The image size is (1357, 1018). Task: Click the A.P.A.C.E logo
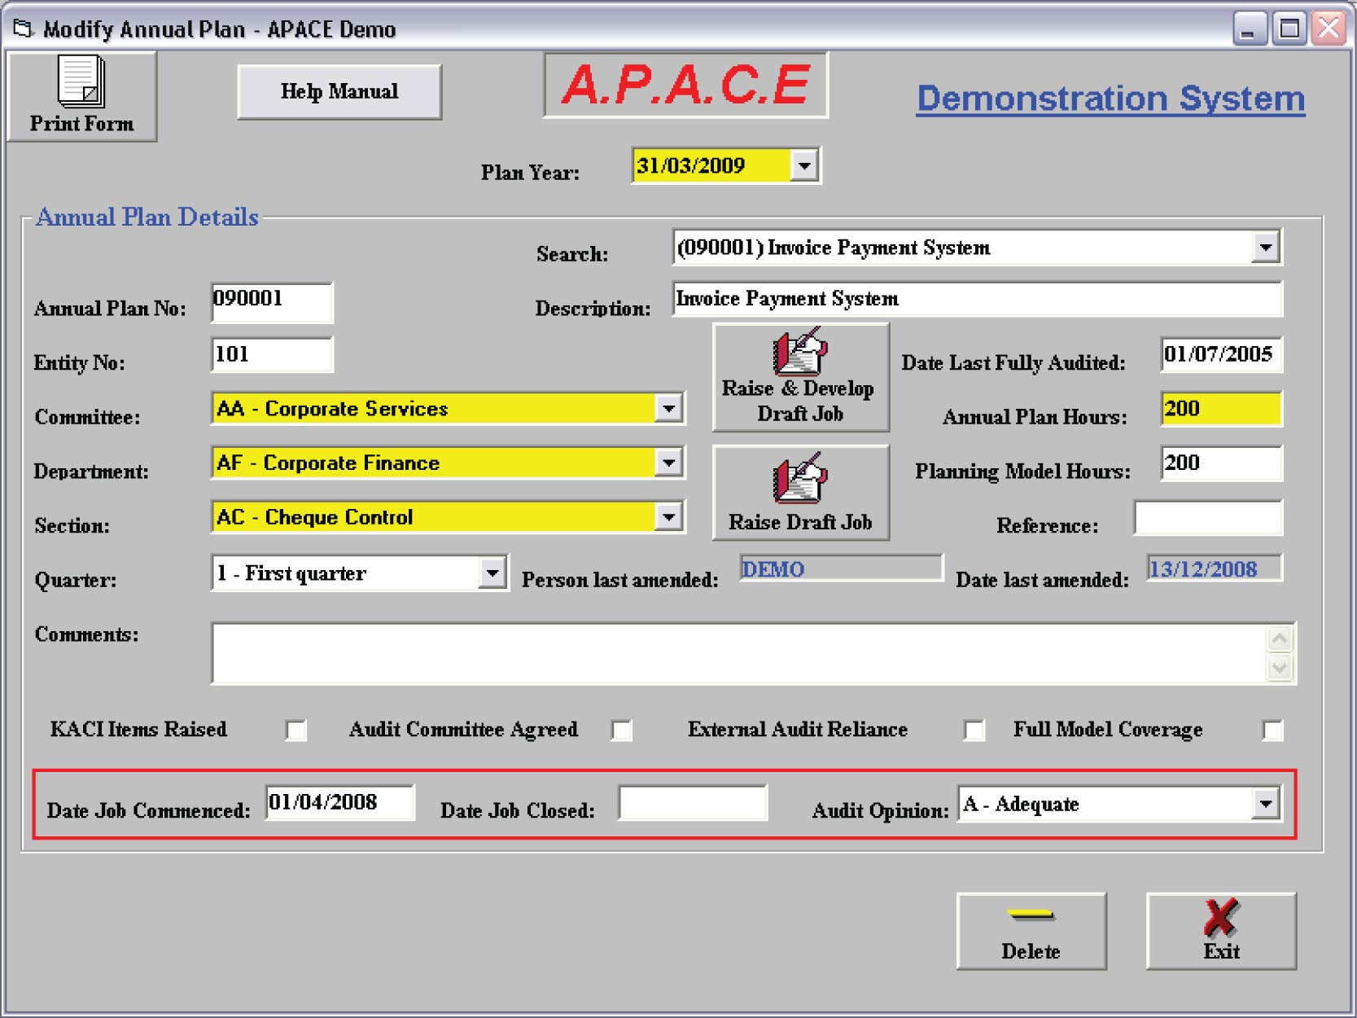[x=685, y=86]
